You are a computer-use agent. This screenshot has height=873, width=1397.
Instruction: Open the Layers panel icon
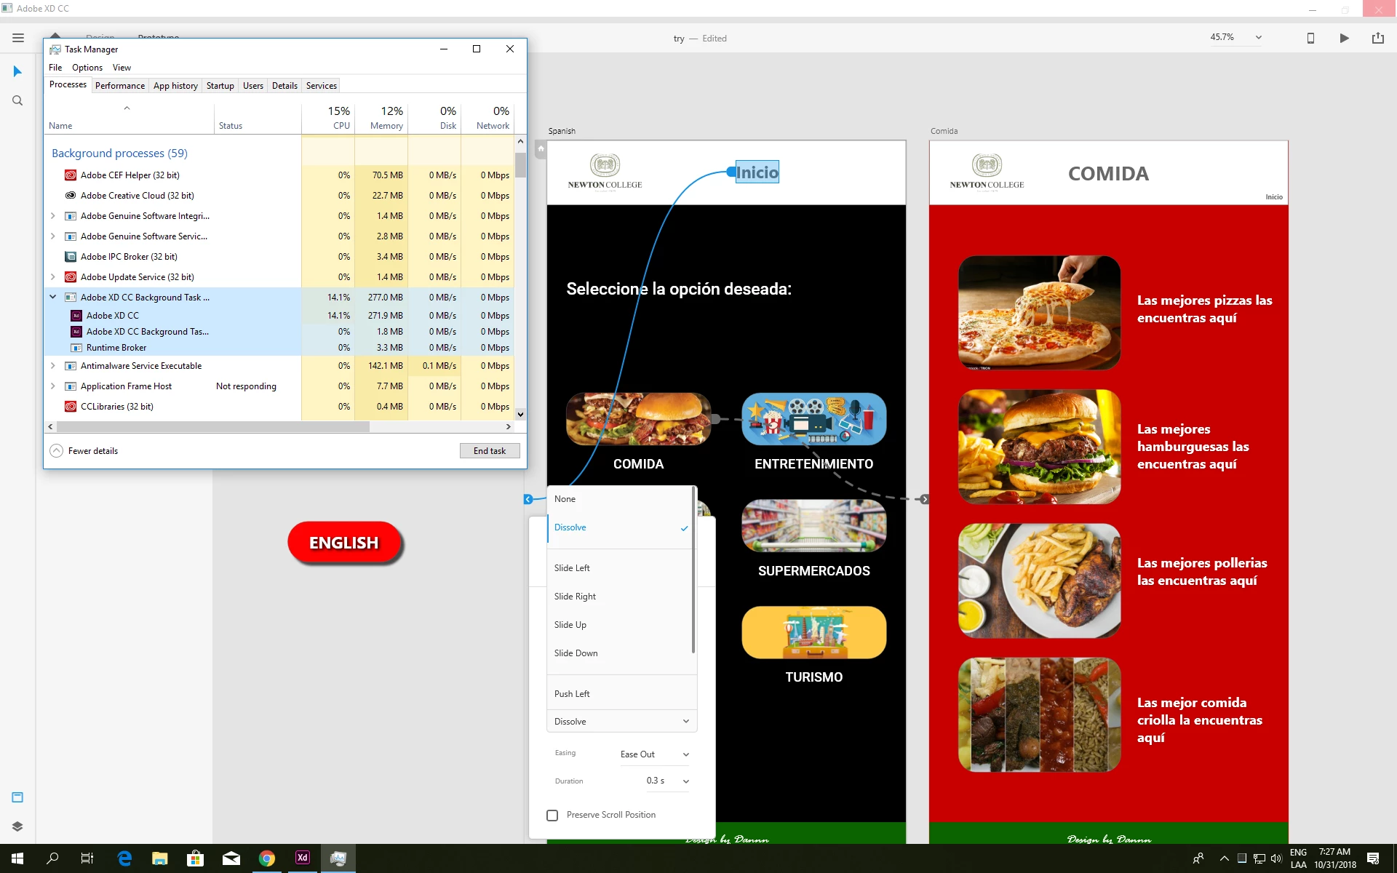(17, 826)
